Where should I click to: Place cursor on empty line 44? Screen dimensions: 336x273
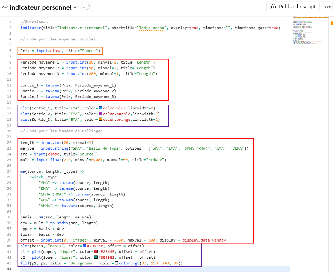(150, 269)
